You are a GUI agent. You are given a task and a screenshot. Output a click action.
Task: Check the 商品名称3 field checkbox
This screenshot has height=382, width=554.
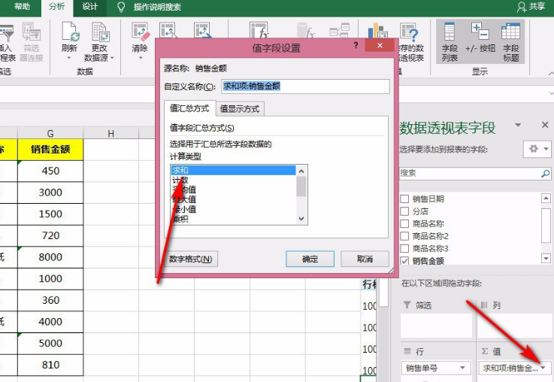pyautogui.click(x=404, y=248)
